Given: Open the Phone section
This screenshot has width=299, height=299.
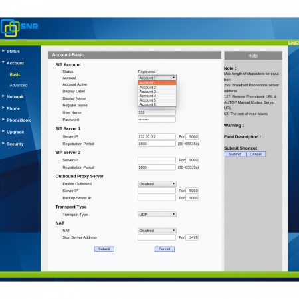Looking at the screenshot, I should [x=13, y=108].
